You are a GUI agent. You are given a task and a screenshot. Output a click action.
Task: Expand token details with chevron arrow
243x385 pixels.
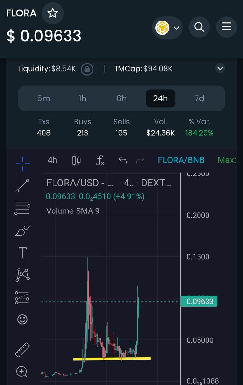220,68
